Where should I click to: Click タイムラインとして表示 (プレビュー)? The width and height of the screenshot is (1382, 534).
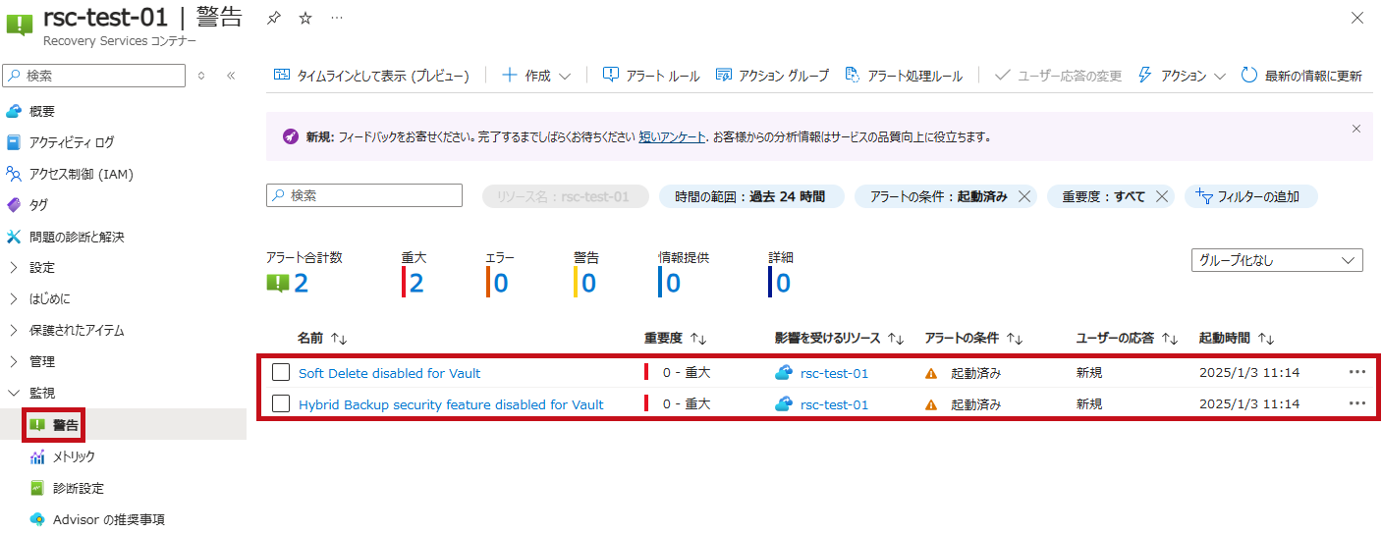[x=371, y=76]
